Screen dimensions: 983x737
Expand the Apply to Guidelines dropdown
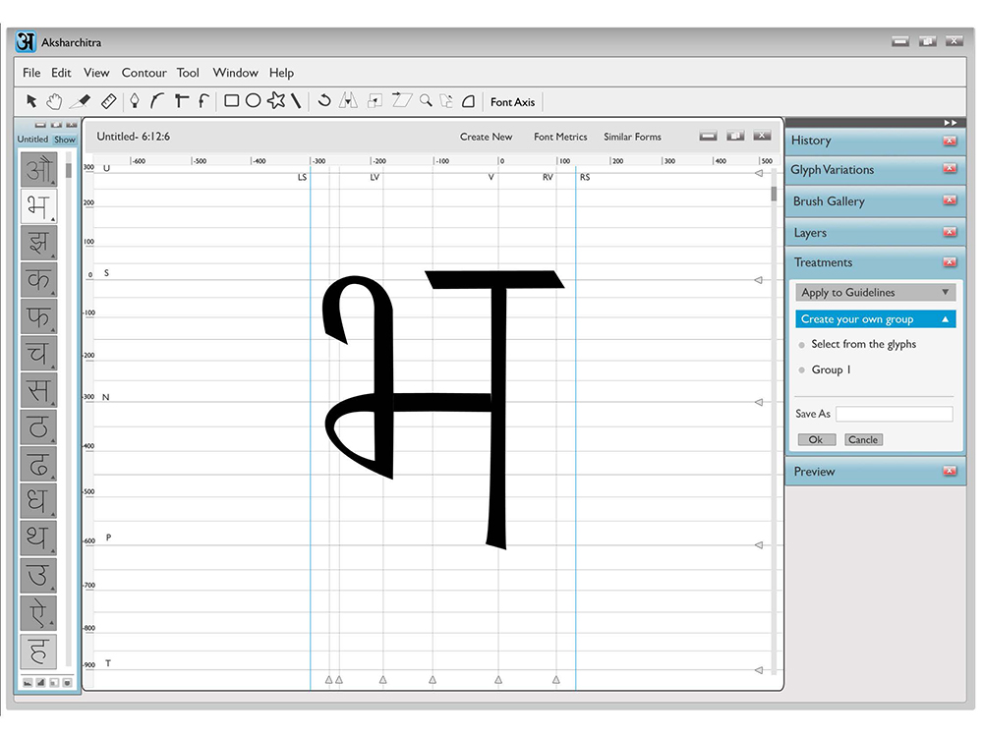tap(875, 292)
